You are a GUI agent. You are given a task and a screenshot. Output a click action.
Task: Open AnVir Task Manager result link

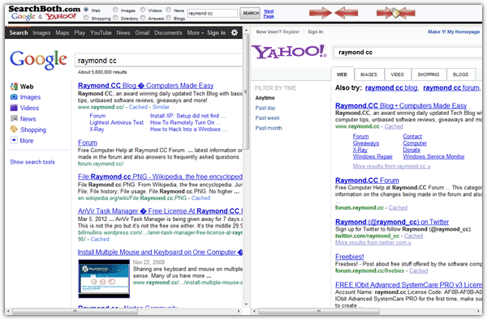(x=160, y=211)
